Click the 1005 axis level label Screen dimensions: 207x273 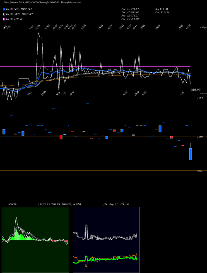pyautogui.click(x=200, y=137)
